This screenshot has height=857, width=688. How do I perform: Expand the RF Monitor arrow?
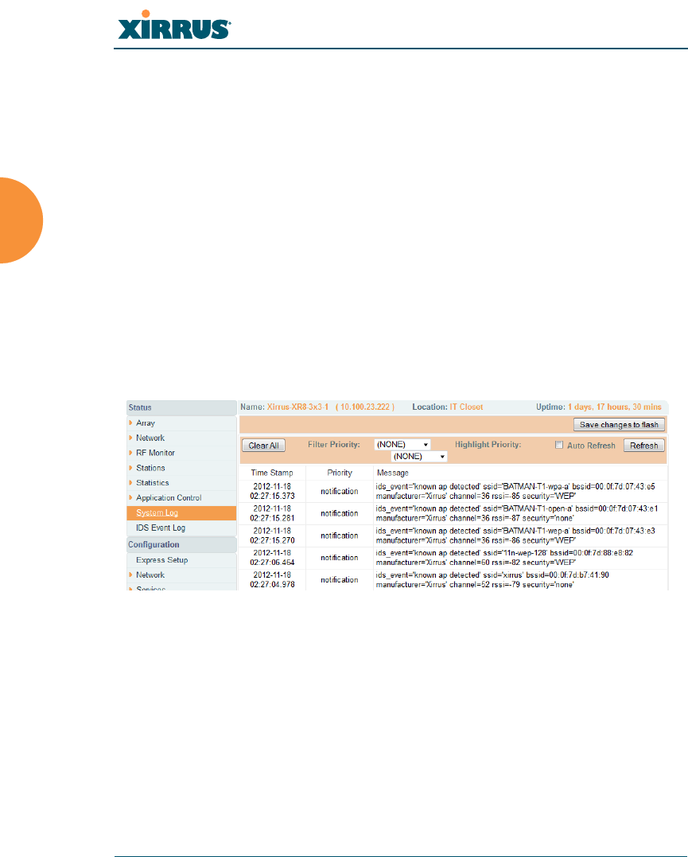pos(130,453)
